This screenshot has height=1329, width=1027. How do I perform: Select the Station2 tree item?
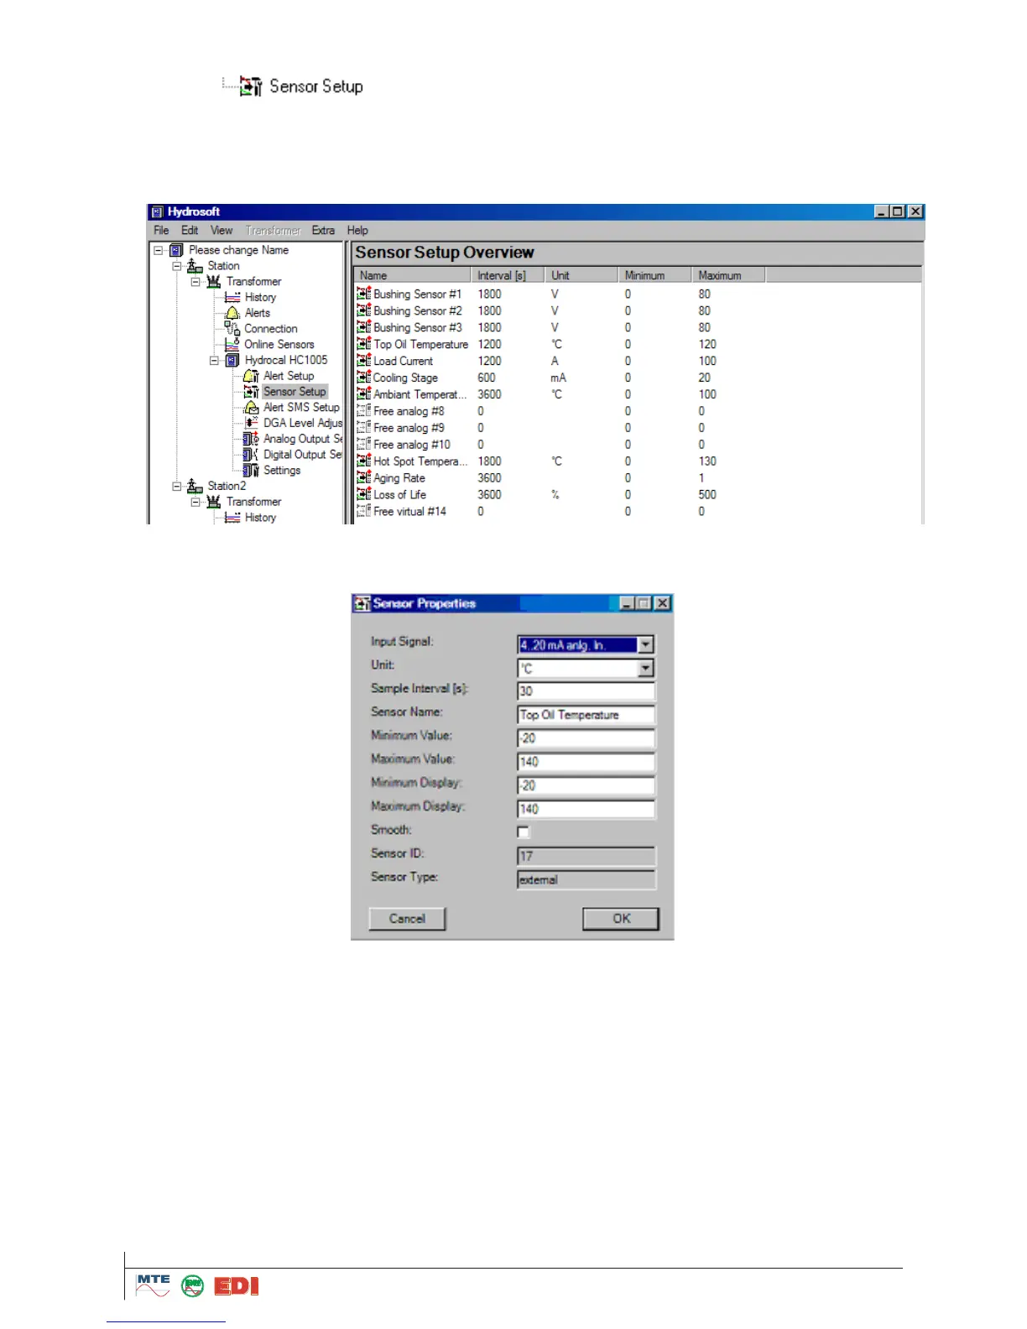pos(227,486)
